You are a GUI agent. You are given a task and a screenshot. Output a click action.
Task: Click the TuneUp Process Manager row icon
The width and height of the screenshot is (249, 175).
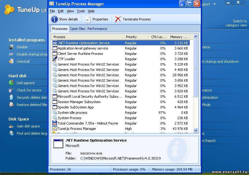[x=55, y=129]
